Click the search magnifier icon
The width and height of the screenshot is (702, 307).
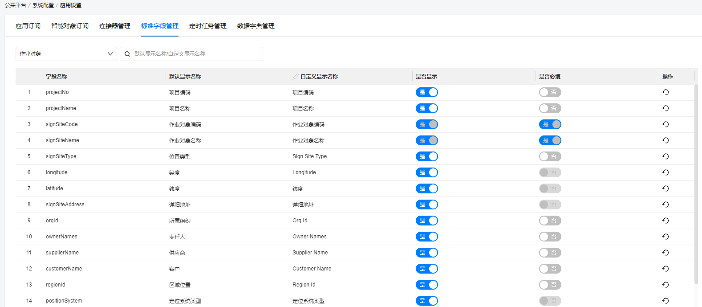(127, 54)
